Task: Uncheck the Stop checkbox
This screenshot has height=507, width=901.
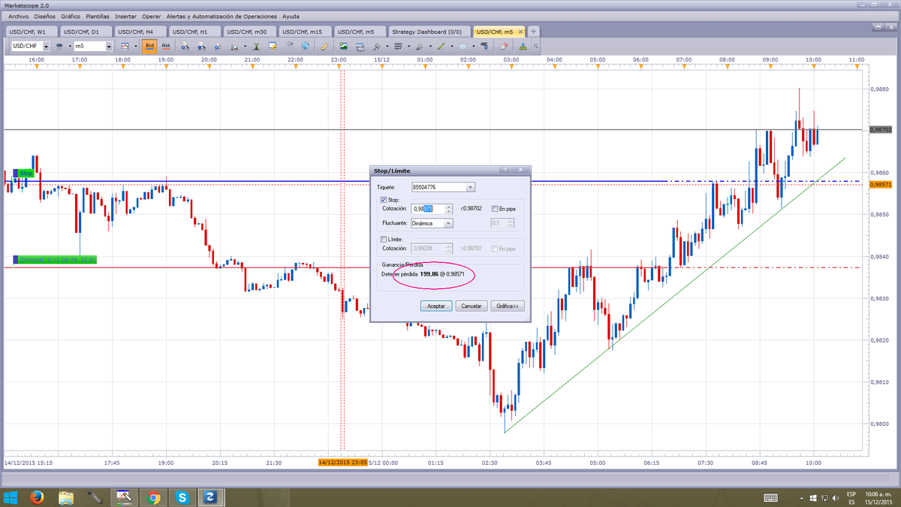Action: tap(384, 200)
